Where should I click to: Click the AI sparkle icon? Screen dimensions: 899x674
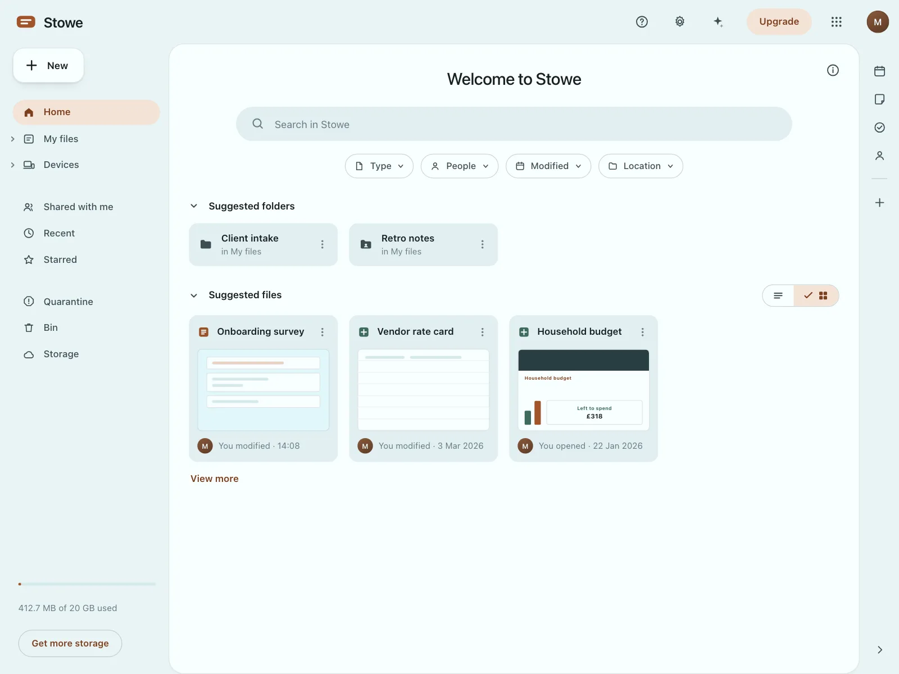[x=718, y=22]
